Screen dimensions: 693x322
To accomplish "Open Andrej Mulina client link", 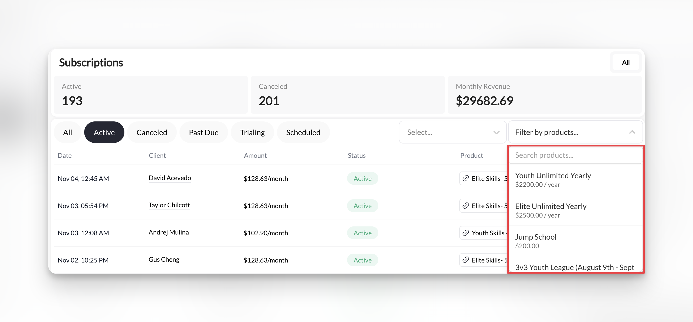I will tap(169, 232).
